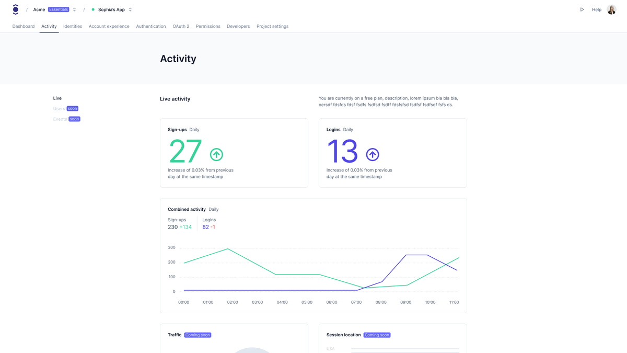
Task: Click the Traffic card title
Action: 175,335
